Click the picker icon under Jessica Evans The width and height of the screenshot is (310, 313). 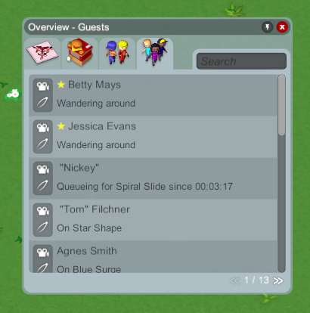point(42,144)
